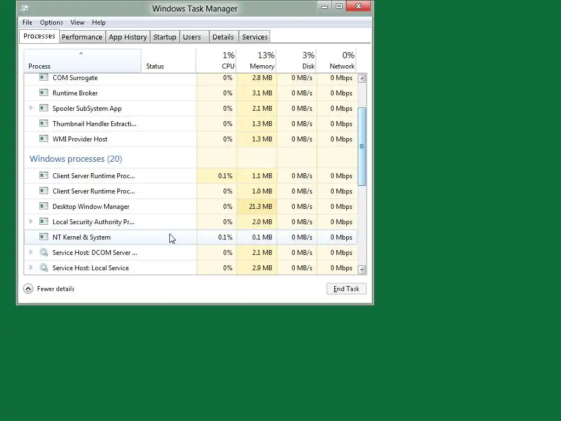Sort by the Network column header
This screenshot has width=561, height=421.
[336, 61]
